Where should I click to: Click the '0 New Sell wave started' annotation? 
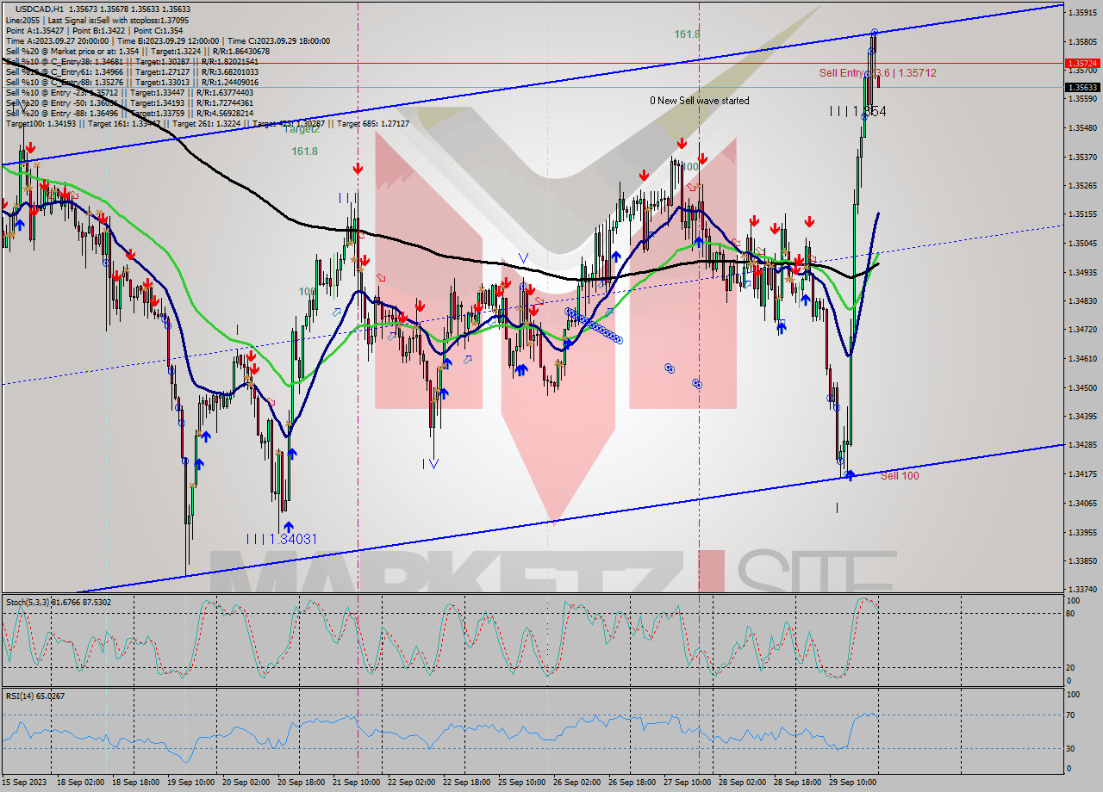point(700,101)
